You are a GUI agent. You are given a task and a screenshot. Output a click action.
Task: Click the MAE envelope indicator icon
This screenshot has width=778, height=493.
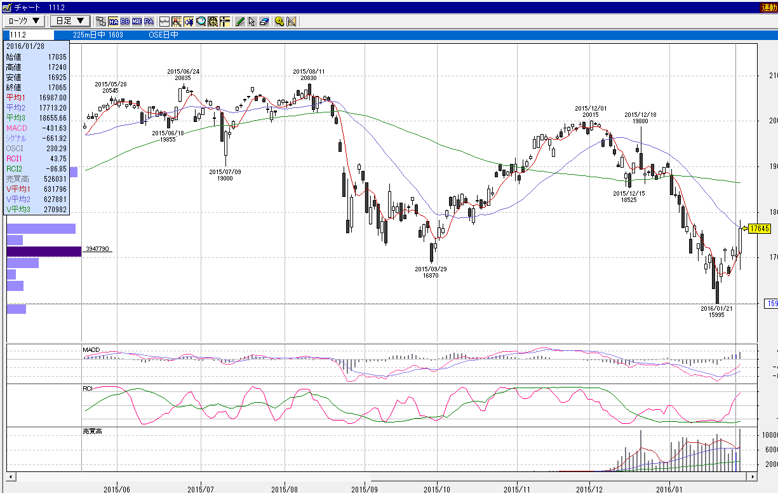[137, 21]
